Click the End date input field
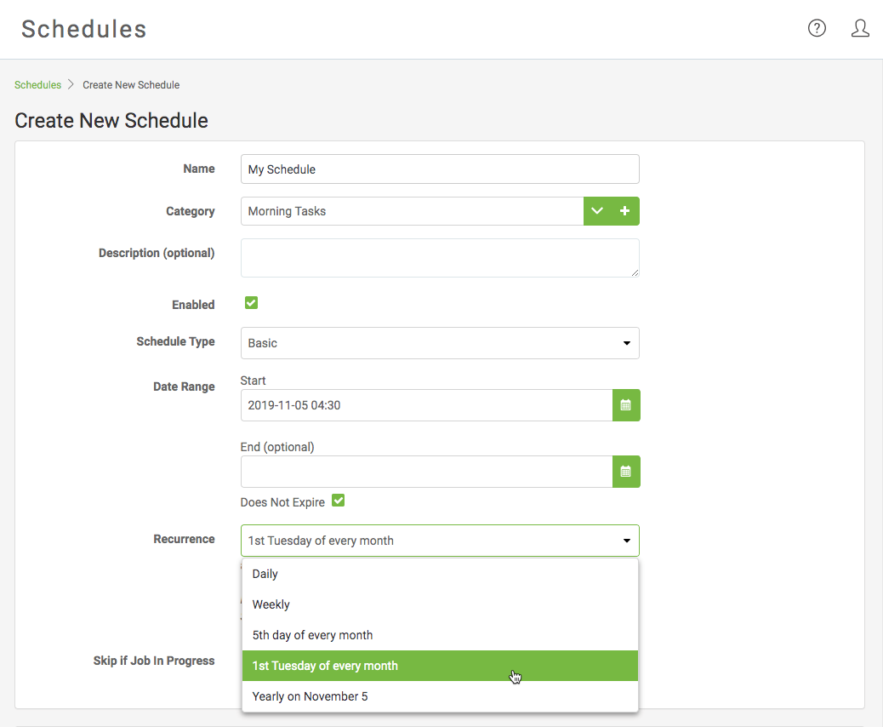Screen dimensions: 883x727 [427, 472]
